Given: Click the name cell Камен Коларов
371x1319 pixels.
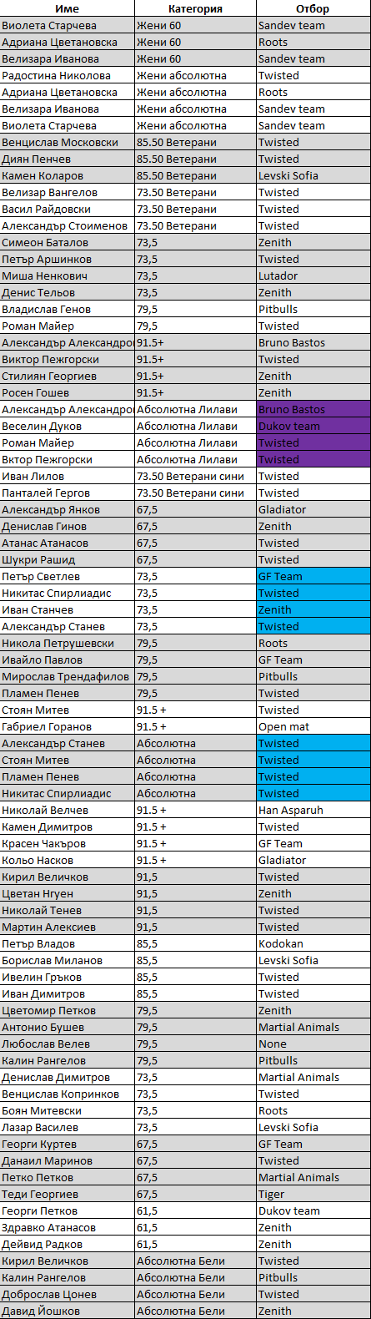Looking at the screenshot, I should pyautogui.click(x=68, y=175).
